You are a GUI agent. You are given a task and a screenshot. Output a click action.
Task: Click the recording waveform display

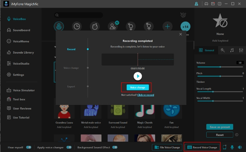tap(138, 59)
